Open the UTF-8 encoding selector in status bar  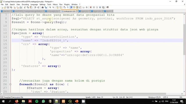coord(165,97)
